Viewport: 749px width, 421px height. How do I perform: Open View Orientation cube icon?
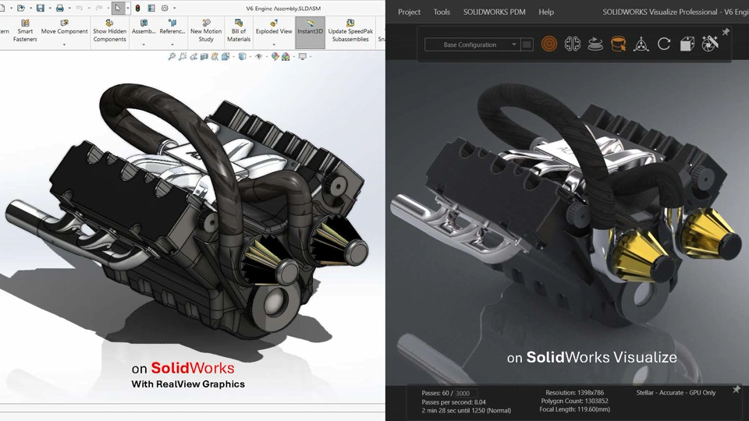[225, 56]
